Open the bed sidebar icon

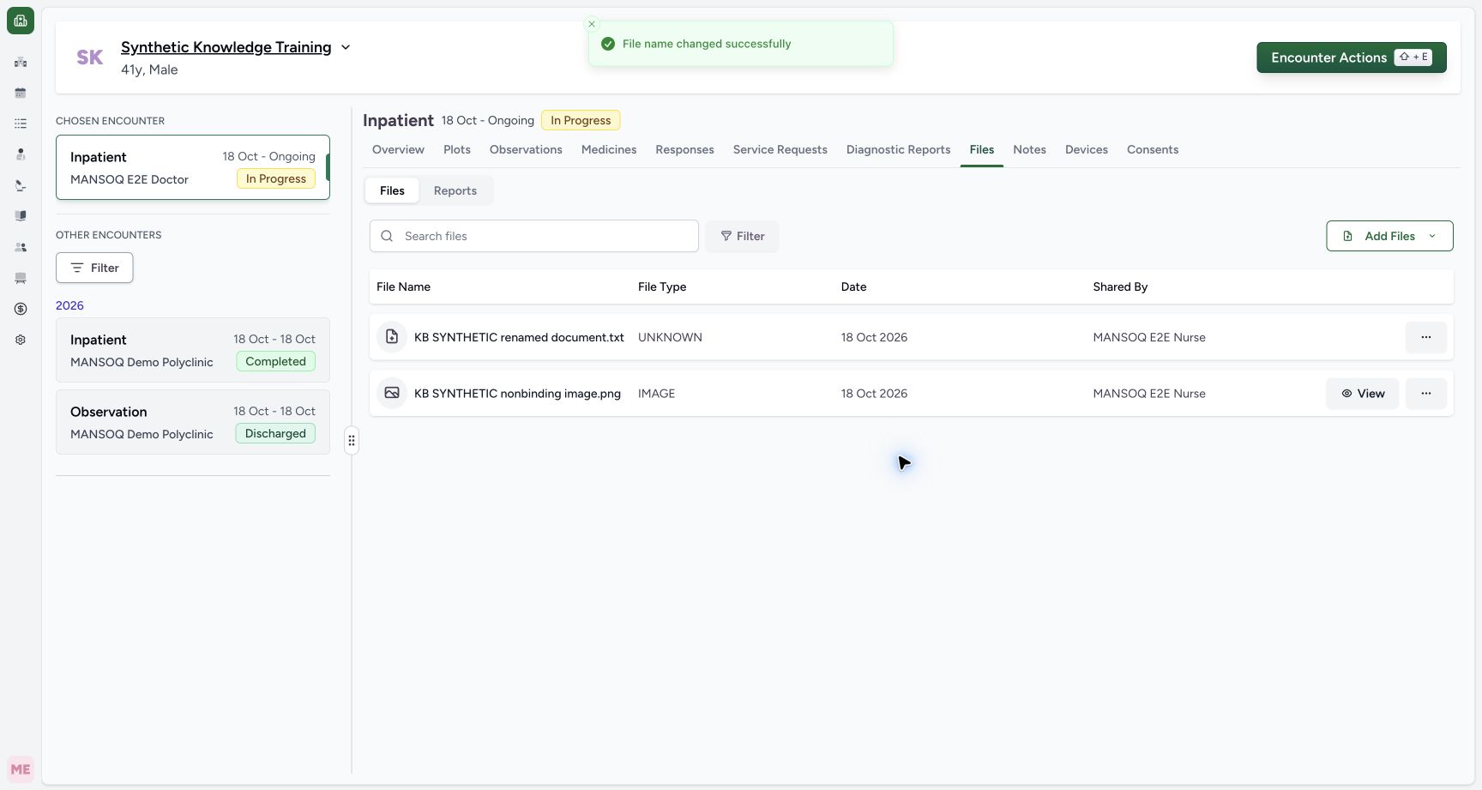21,278
